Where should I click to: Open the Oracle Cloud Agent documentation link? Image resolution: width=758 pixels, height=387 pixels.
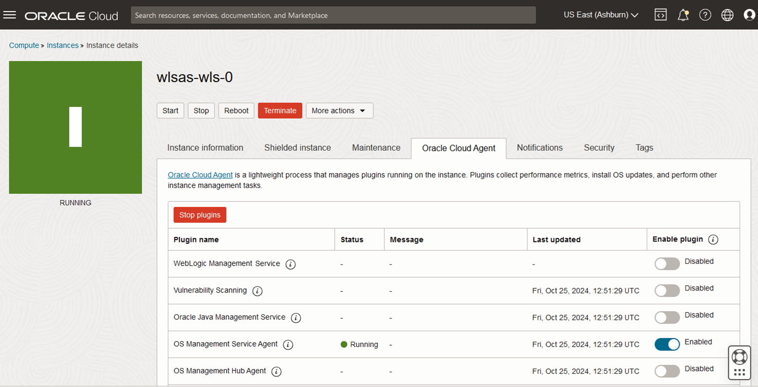coord(200,175)
